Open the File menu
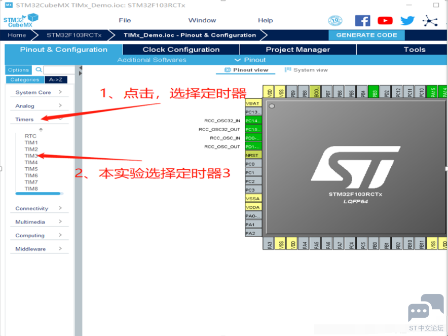This screenshot has width=448, height=336. tap(125, 20)
